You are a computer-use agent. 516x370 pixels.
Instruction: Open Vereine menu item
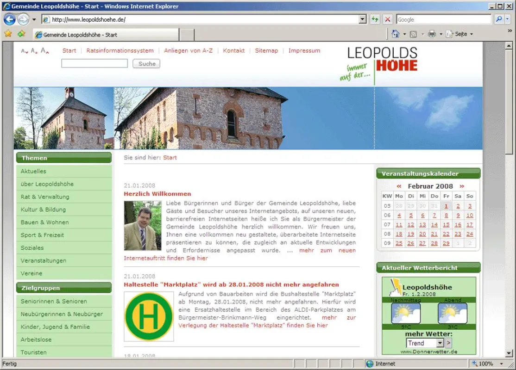click(x=64, y=273)
